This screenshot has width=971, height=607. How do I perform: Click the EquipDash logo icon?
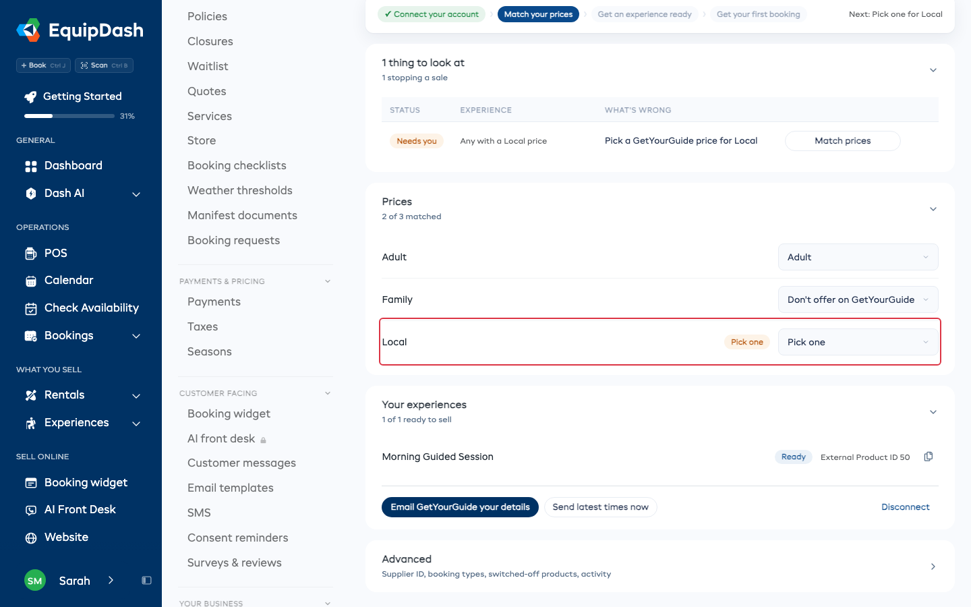coord(28,30)
